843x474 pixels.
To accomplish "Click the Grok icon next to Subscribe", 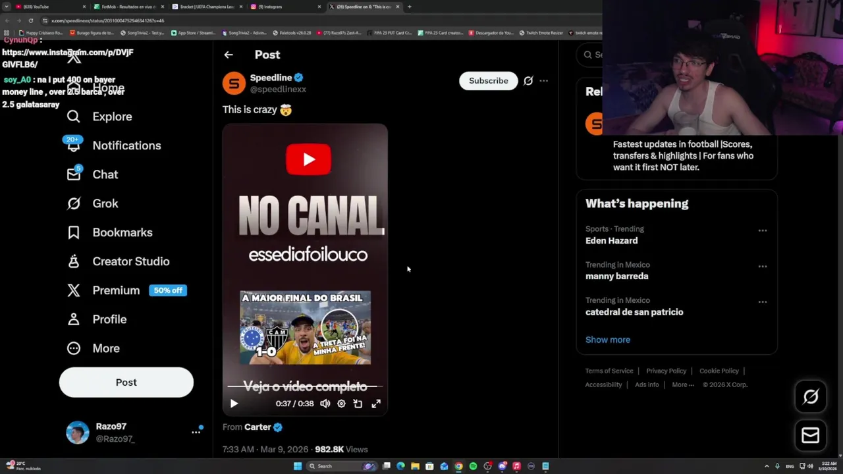I will click(528, 81).
